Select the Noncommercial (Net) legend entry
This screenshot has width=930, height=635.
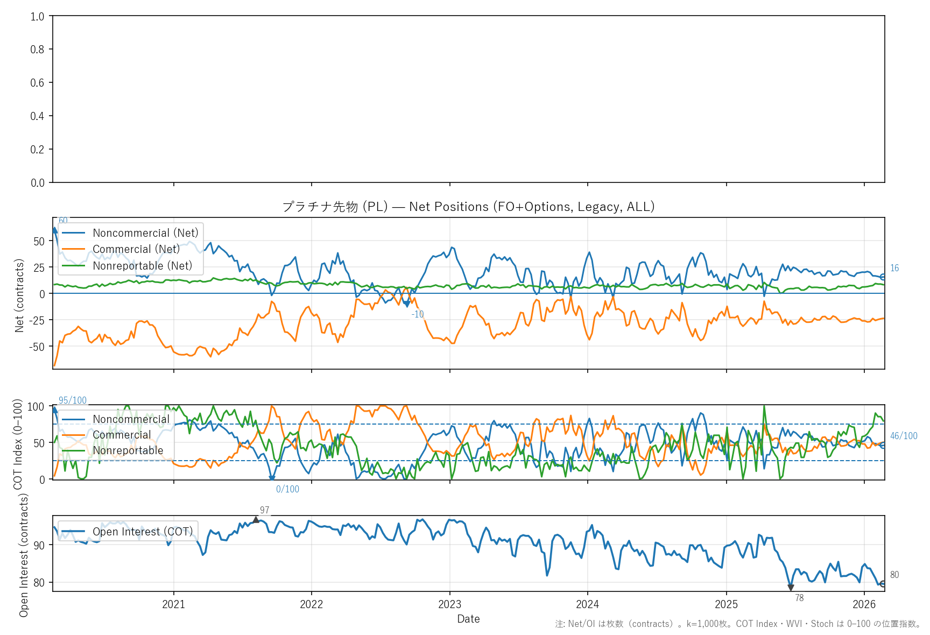coord(145,233)
